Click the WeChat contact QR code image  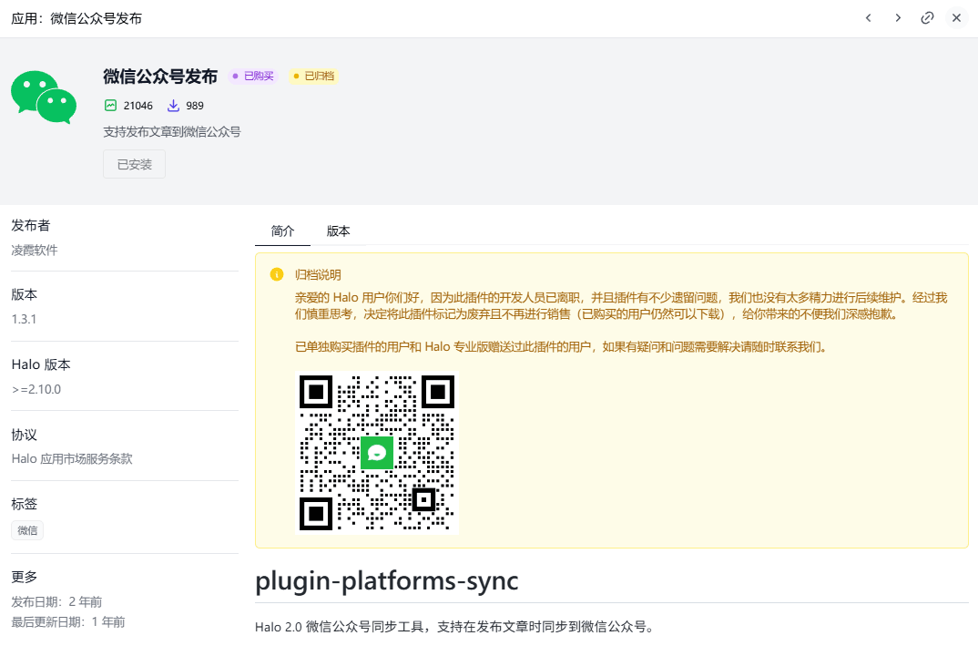[377, 453]
